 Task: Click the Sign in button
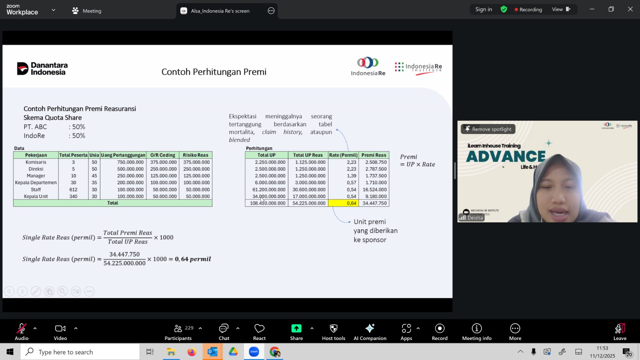[x=483, y=9]
